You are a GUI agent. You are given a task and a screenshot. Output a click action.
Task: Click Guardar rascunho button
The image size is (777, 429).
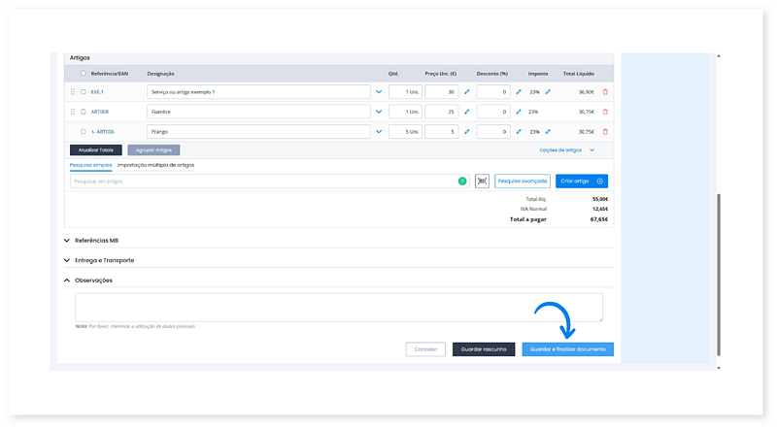(484, 349)
